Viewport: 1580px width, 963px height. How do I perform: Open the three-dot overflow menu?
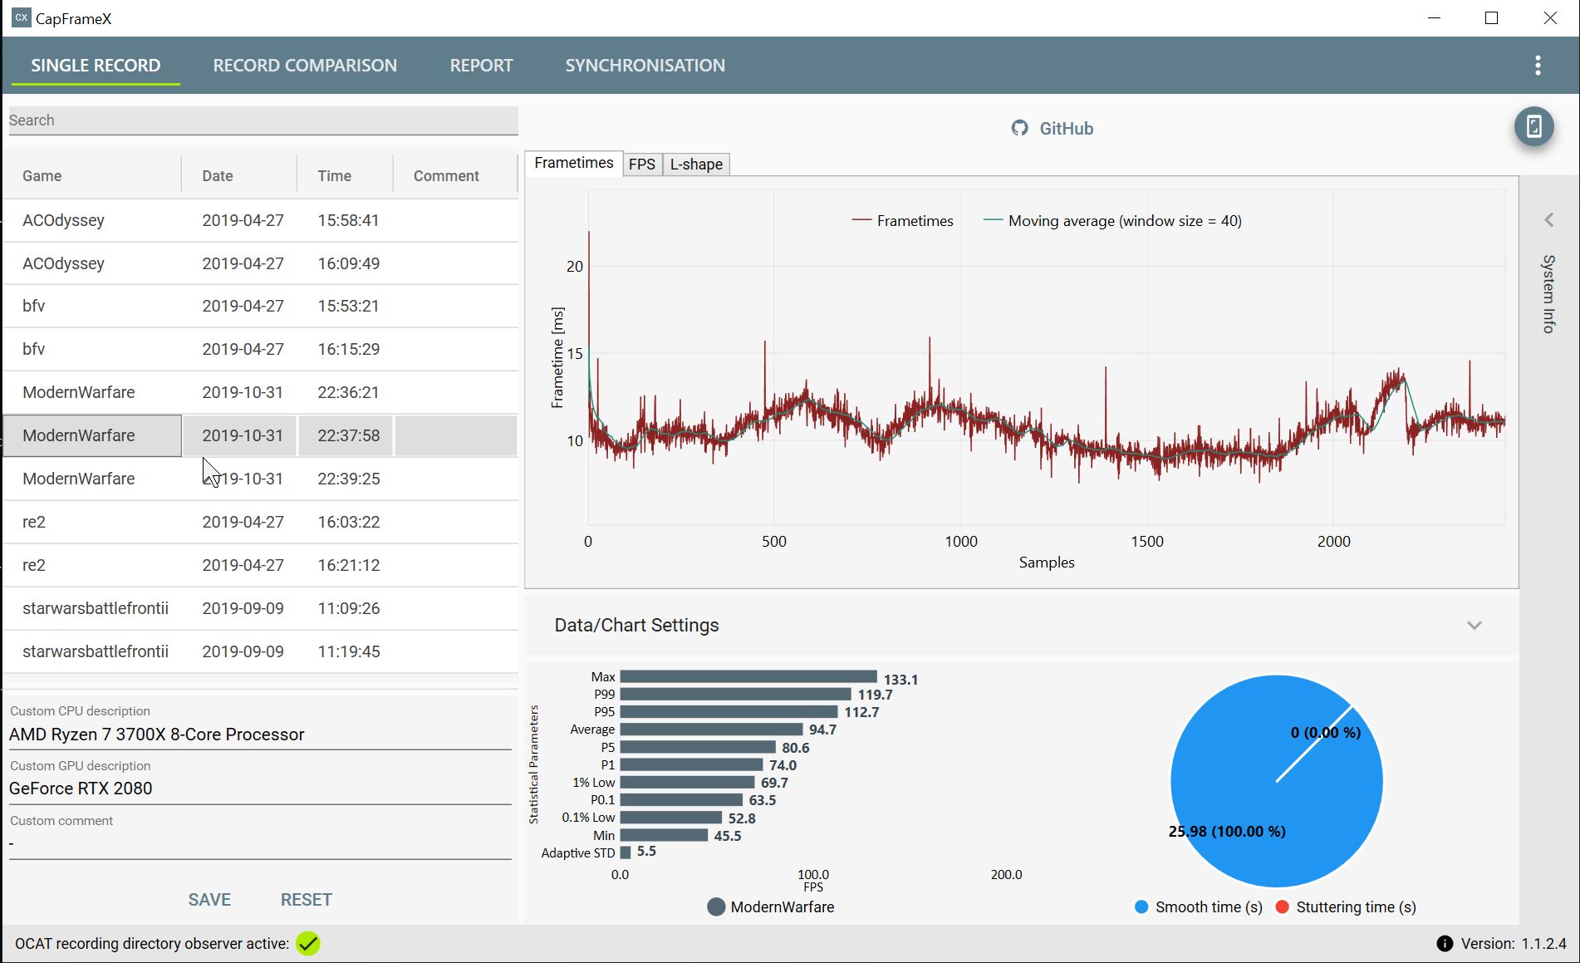click(x=1538, y=66)
